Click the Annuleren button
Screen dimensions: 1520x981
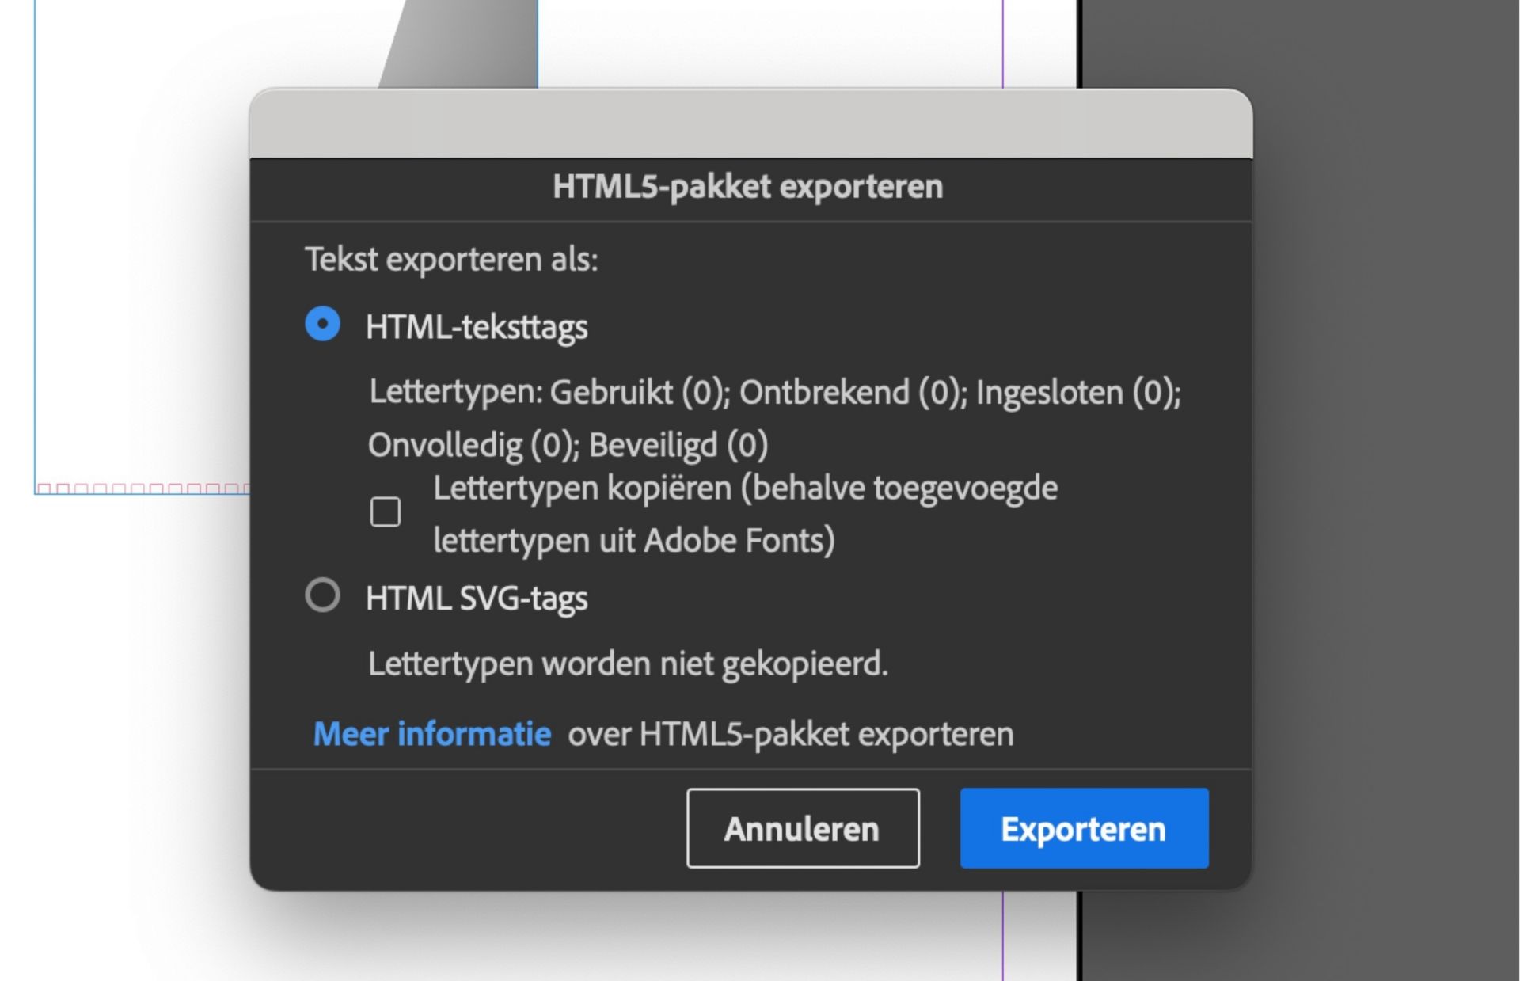click(802, 828)
